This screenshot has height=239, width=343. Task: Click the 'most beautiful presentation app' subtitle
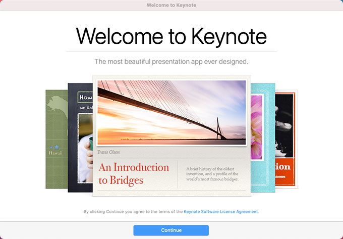coord(171,61)
